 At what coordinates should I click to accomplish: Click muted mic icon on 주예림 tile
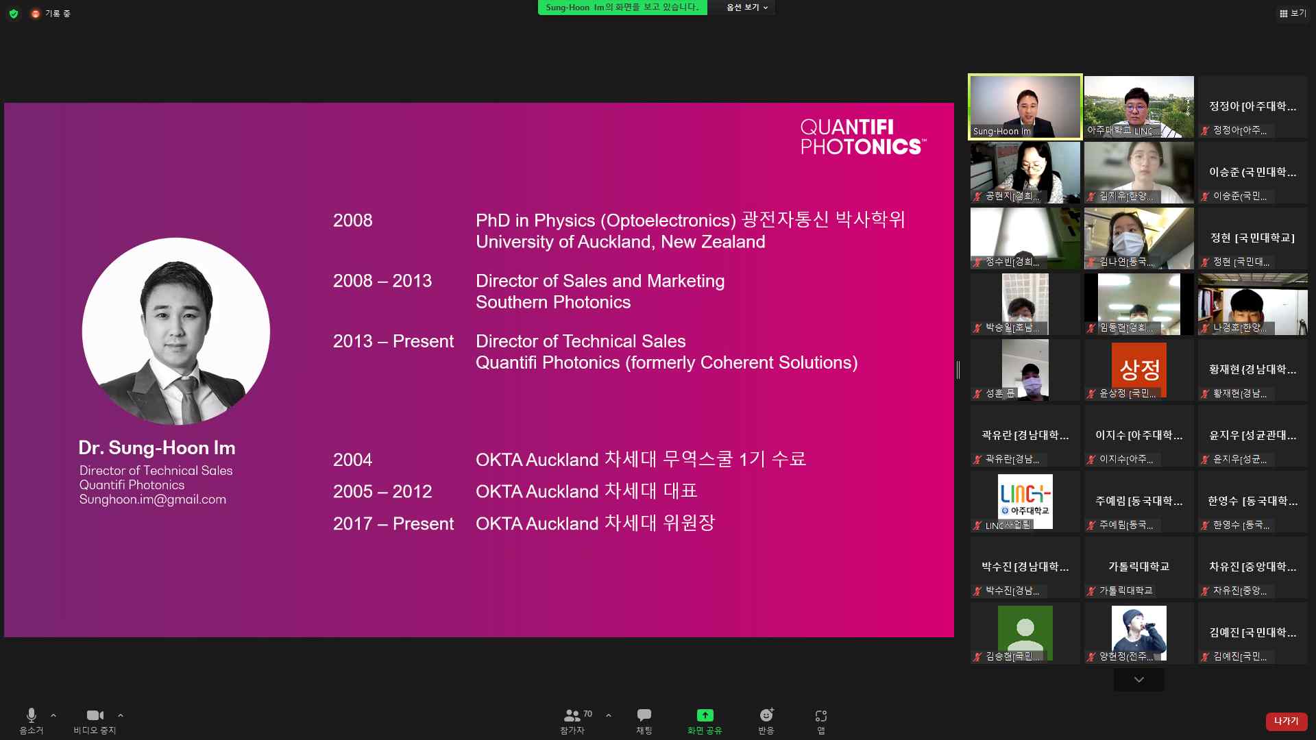[x=1091, y=526]
